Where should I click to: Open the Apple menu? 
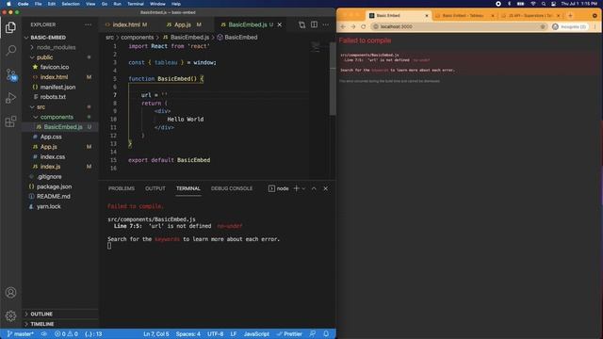(8, 4)
